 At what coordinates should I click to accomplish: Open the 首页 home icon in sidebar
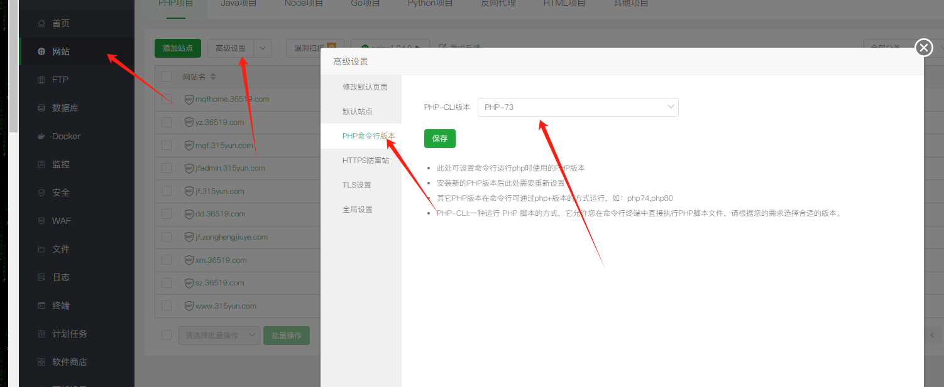click(x=41, y=23)
